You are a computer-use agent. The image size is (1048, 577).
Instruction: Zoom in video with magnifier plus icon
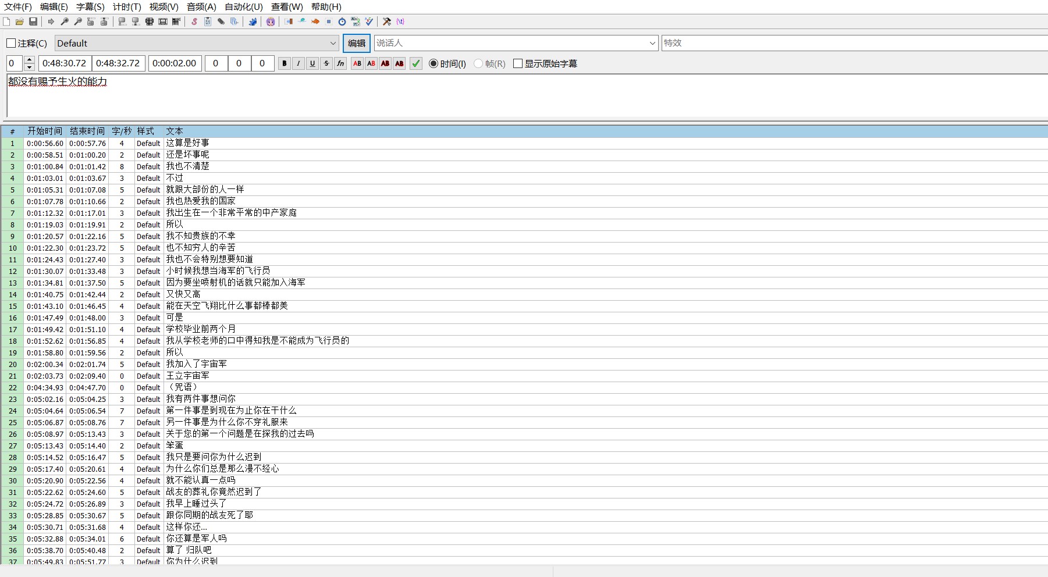(65, 22)
